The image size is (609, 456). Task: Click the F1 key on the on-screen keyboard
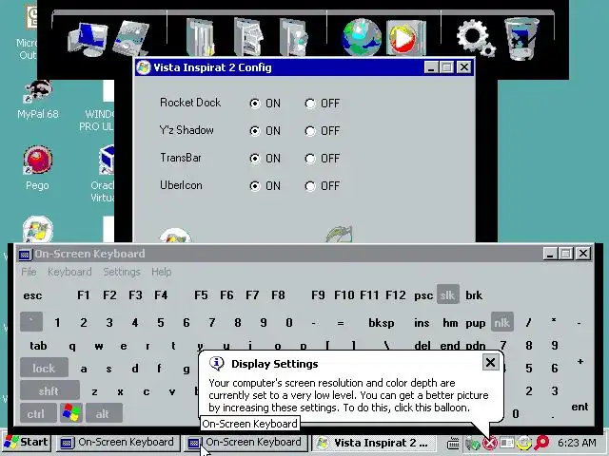pyautogui.click(x=83, y=295)
